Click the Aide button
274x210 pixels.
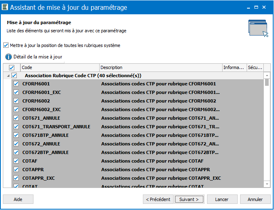(18, 199)
